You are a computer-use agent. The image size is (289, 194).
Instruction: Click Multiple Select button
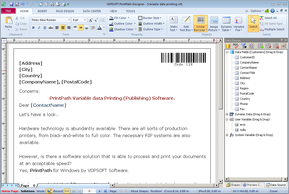[x=272, y=29]
